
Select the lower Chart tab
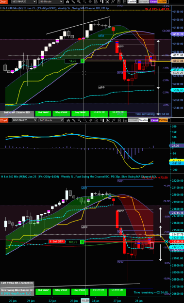click(4, 120)
